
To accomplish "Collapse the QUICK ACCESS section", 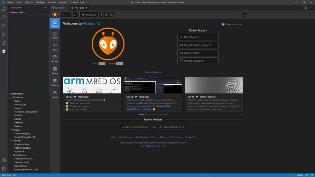I will pyautogui.click(x=9, y=94).
